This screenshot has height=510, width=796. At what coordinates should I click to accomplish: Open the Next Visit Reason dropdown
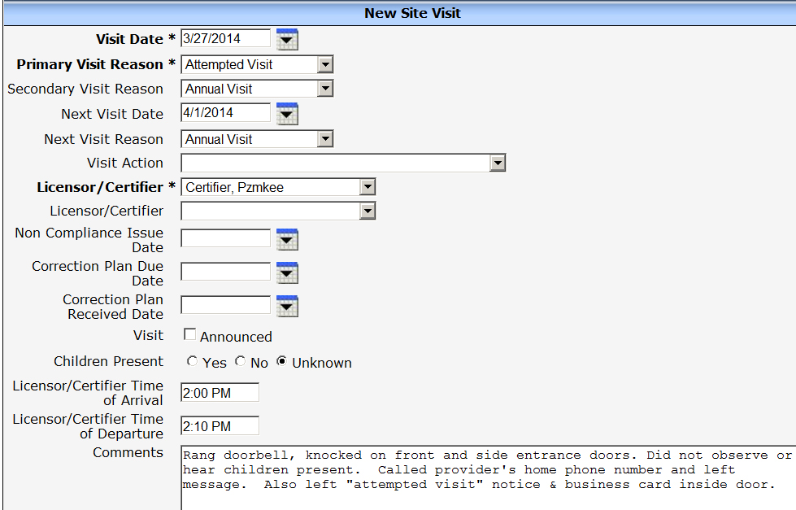(325, 139)
